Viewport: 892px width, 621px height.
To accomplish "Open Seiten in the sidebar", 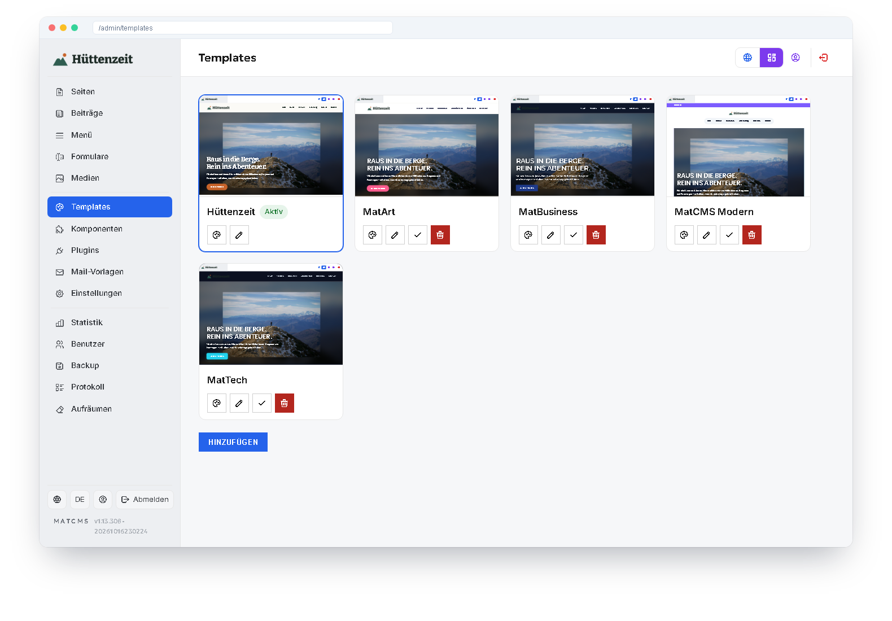I will click(110, 91).
